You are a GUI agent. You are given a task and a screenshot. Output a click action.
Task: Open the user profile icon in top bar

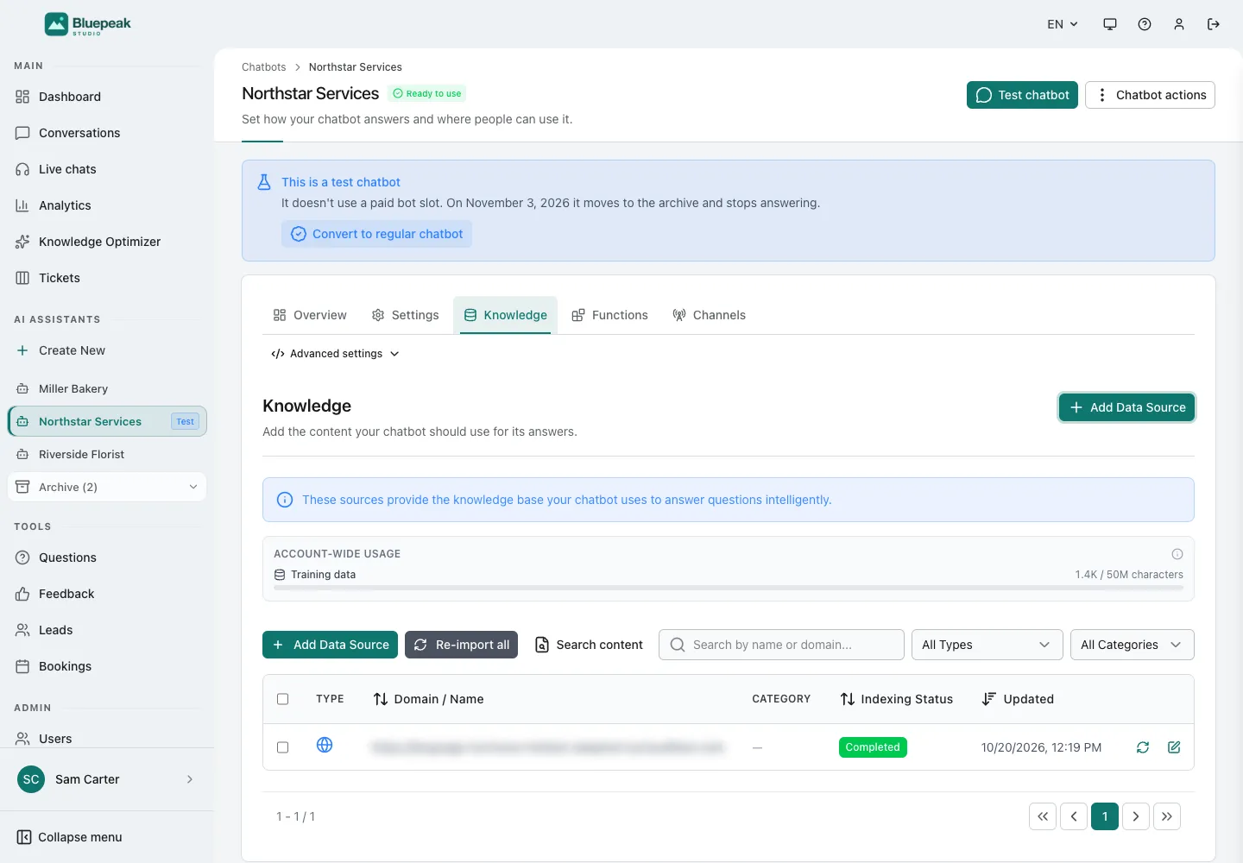[1179, 24]
